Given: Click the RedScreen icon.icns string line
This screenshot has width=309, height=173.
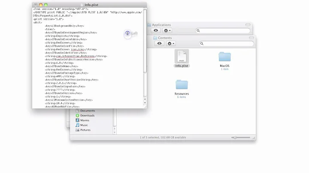Looking at the screenshot, I should click(x=71, y=50).
